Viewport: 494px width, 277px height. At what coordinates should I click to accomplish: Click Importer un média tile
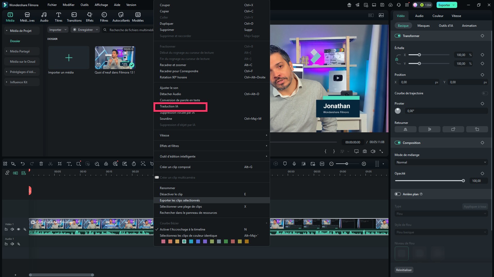(68, 58)
